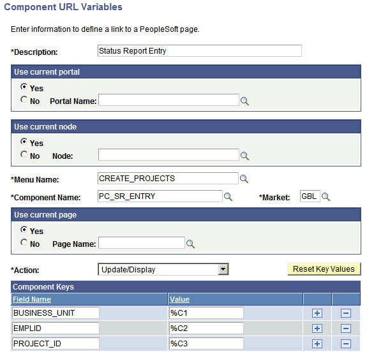
Task: Select Yes for Use current portal
Action: [24, 87]
